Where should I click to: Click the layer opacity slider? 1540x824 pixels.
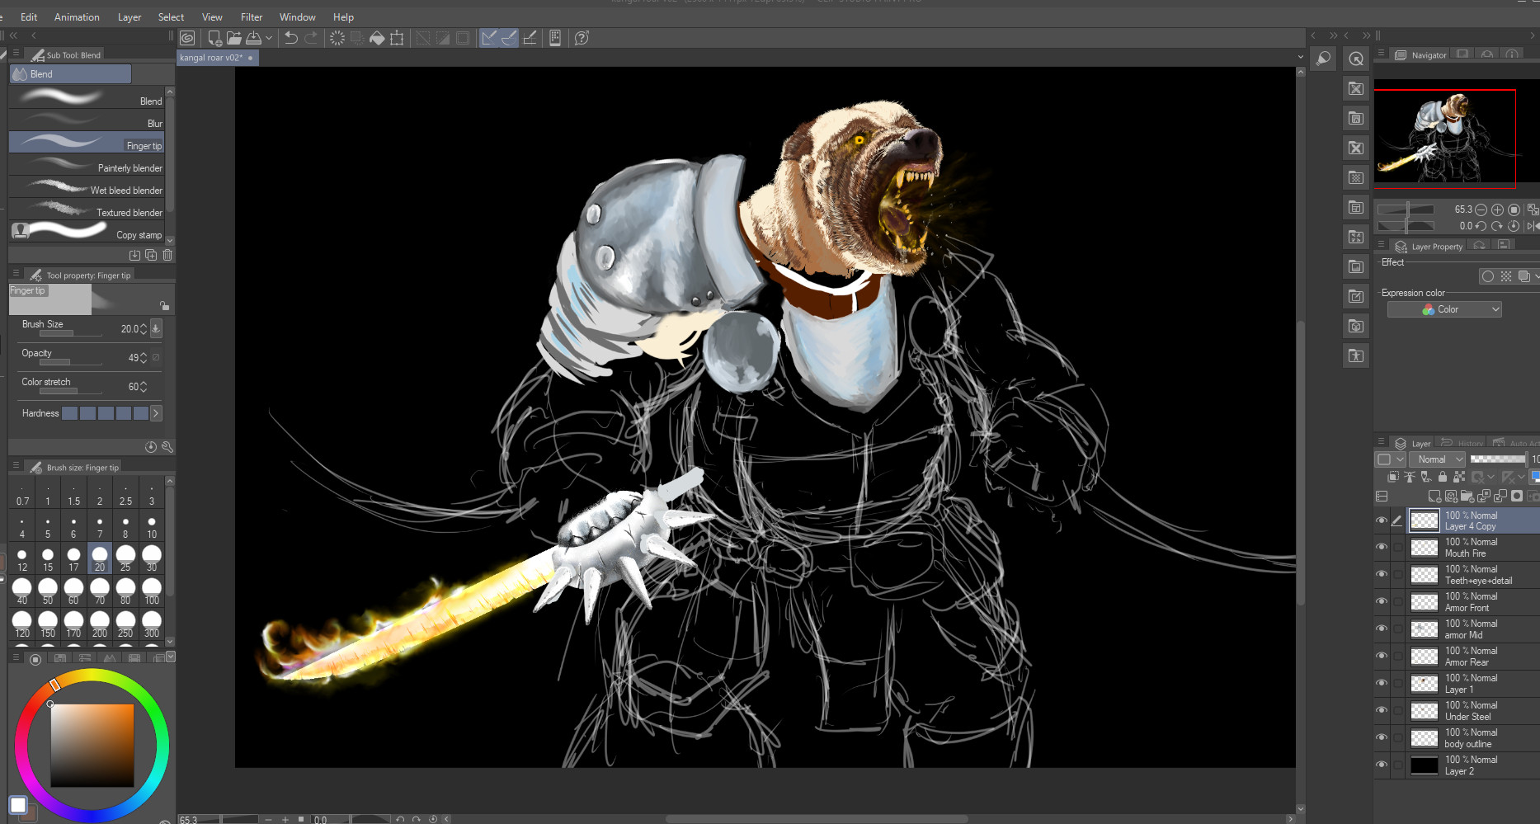[x=1498, y=459]
